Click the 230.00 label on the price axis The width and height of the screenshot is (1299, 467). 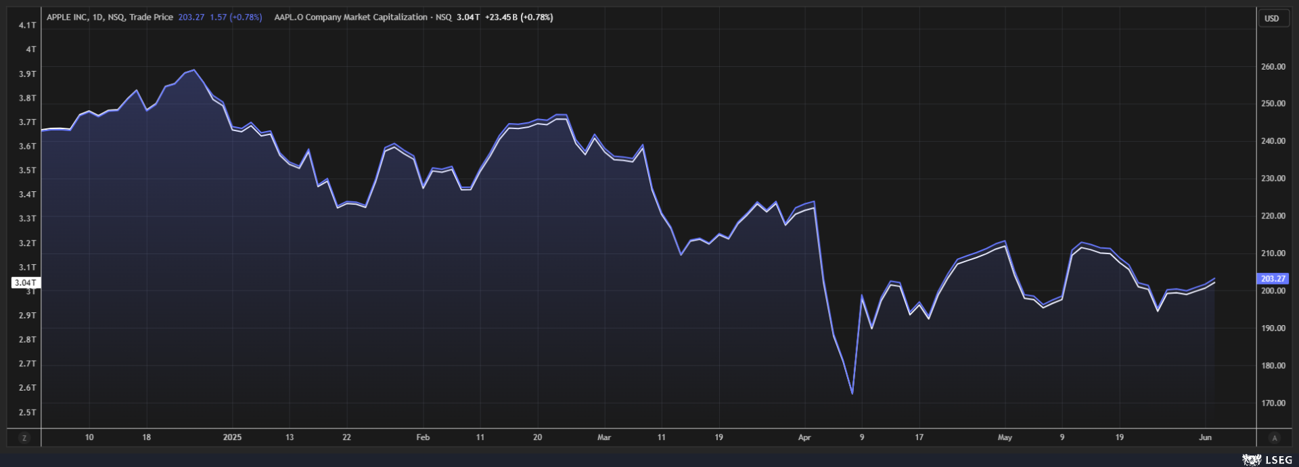click(1273, 178)
